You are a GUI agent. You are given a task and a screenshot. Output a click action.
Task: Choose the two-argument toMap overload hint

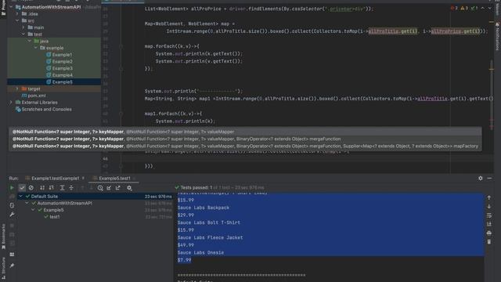(245, 132)
